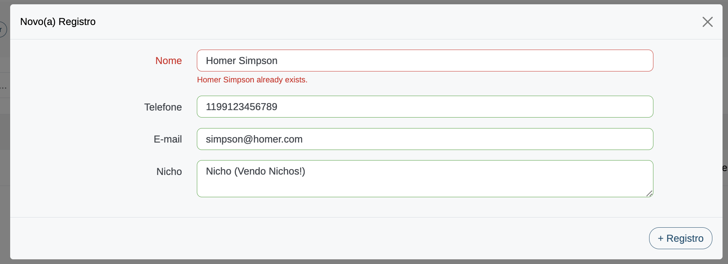Click the Nicho textarea resize handle

point(649,193)
